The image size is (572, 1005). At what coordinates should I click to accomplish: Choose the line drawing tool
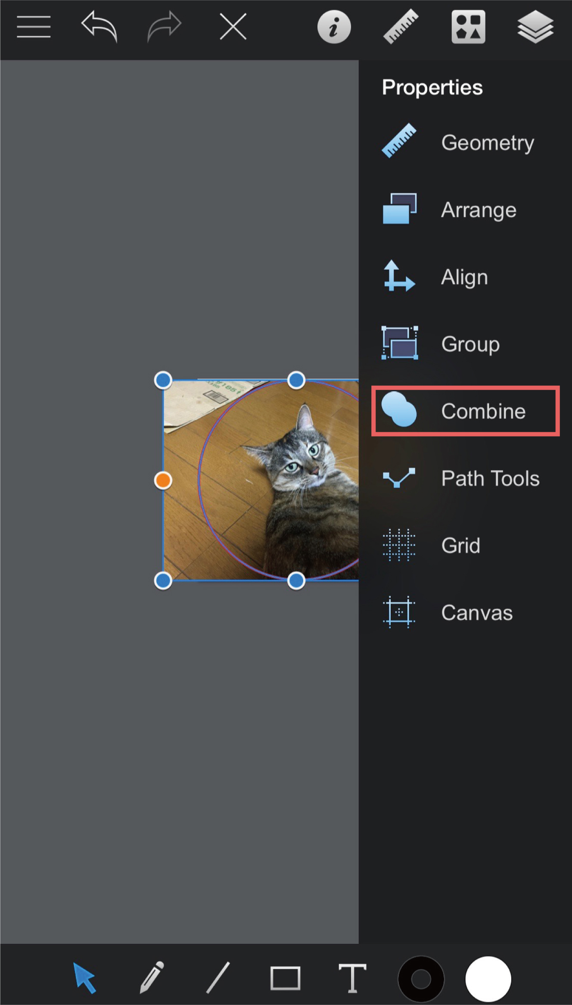[x=218, y=977]
